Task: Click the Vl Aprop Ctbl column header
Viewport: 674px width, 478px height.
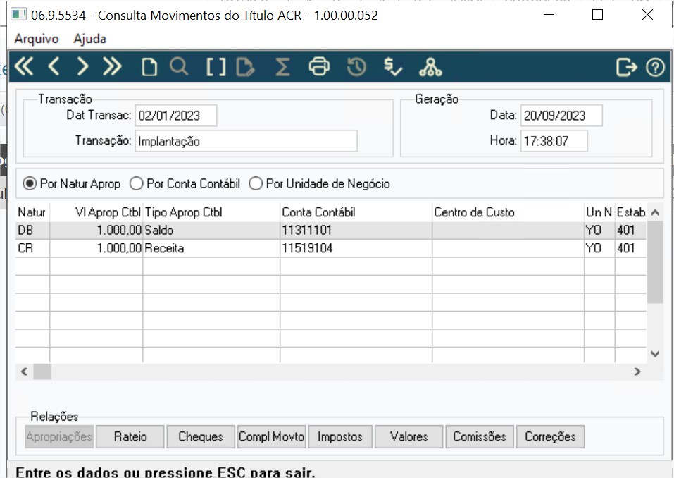Action: (x=96, y=212)
